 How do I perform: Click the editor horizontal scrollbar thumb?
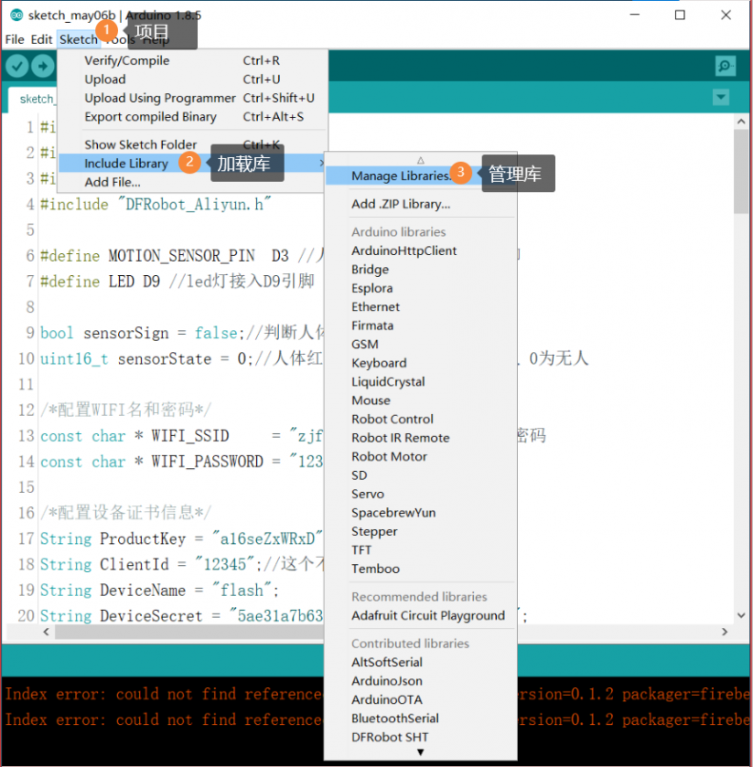[x=189, y=632]
